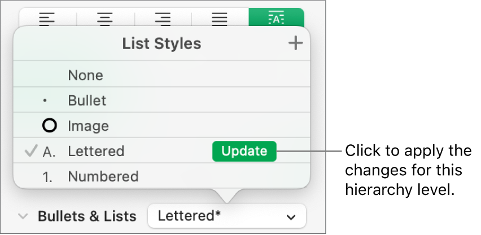
Task: Collapse the Bullets & Lists section
Action: point(23,216)
